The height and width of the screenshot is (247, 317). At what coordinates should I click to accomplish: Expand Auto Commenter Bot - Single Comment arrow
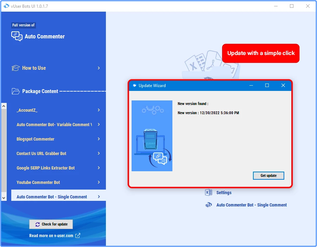pyautogui.click(x=99, y=197)
